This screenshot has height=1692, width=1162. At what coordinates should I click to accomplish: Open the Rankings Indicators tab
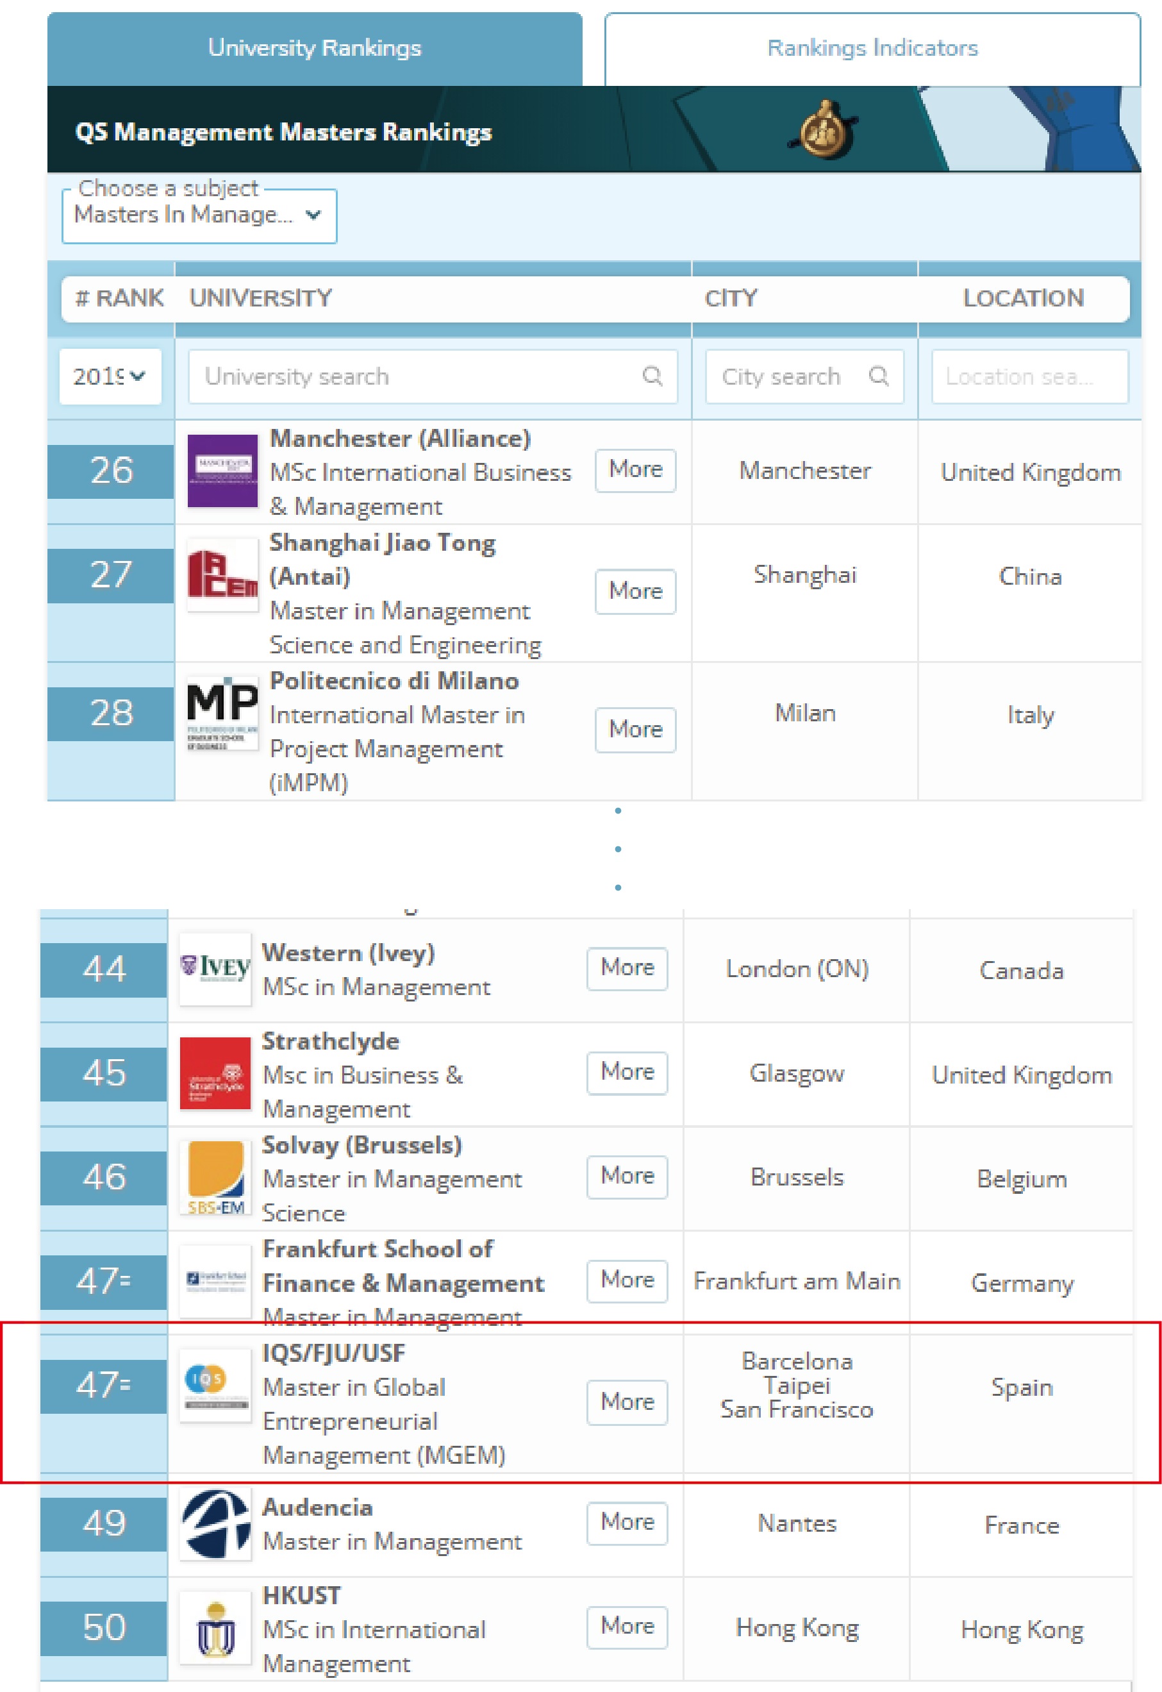tap(872, 48)
